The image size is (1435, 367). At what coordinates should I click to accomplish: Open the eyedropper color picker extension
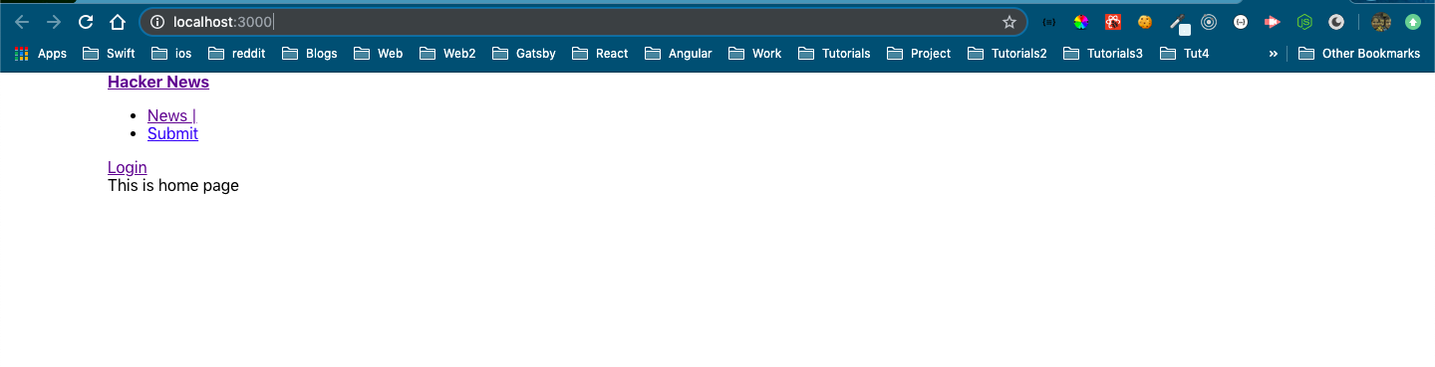pyautogui.click(x=1179, y=24)
